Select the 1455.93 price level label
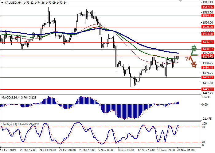The width and height of the screenshot is (215, 153). coord(206,77)
